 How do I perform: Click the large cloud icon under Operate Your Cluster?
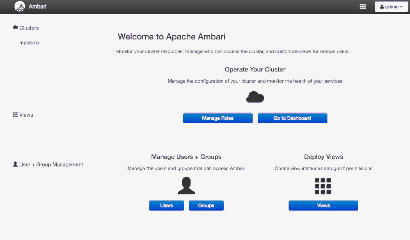(255, 97)
